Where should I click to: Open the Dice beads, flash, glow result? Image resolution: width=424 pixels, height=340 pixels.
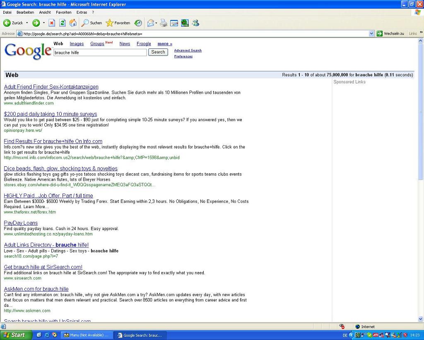tap(60, 168)
